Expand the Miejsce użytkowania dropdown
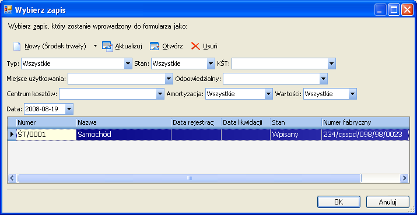Viewport: 417px width, 215px height. [169, 79]
